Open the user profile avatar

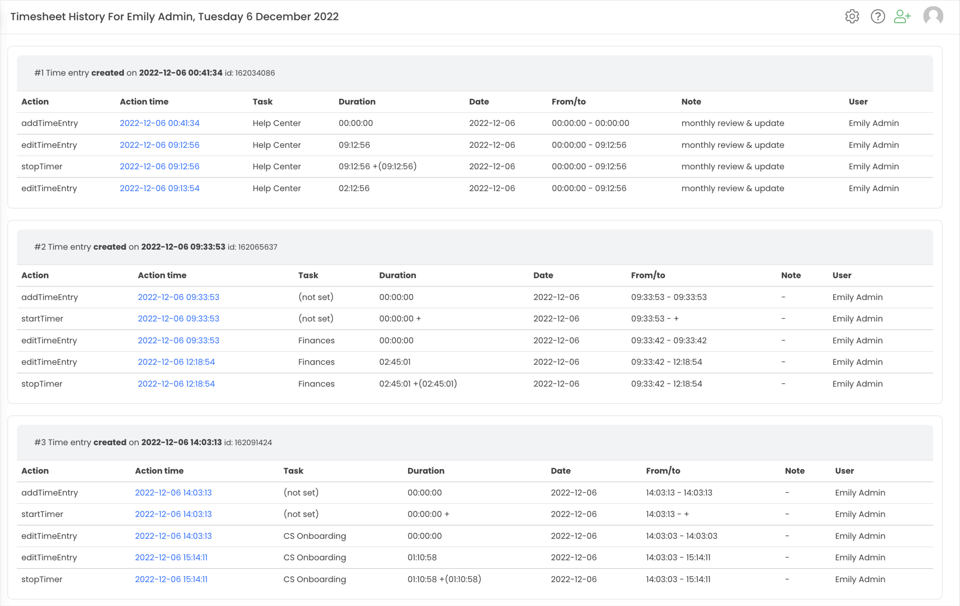coord(933,17)
